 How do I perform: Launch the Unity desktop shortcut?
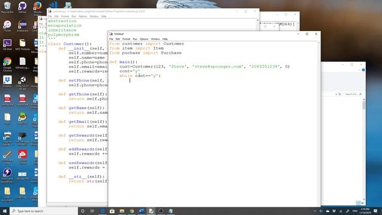click(23, 82)
